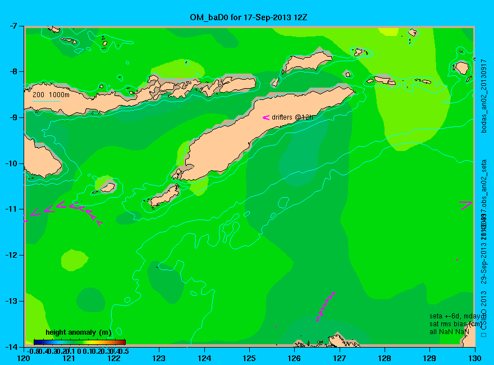Click the y-axis latitude label -9
Screen dimensions: 494x365
click(x=14, y=117)
